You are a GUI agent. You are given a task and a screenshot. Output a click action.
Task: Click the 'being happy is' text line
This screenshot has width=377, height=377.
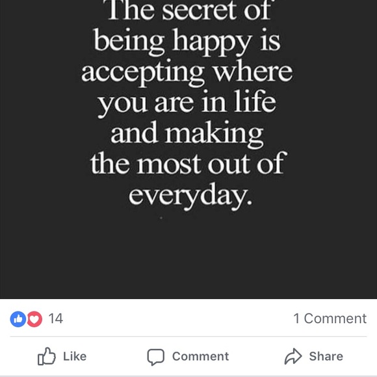(x=187, y=42)
